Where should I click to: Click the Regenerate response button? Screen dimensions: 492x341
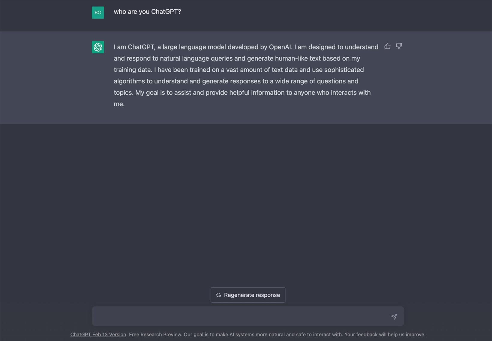pyautogui.click(x=248, y=295)
